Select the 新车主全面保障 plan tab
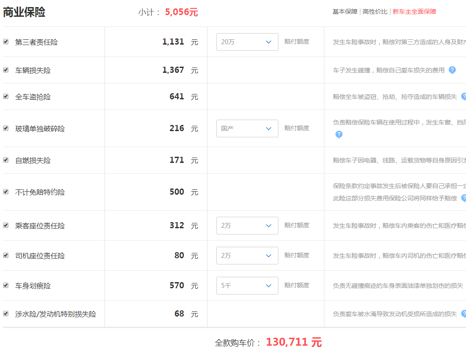466x347 pixels. tap(414, 11)
